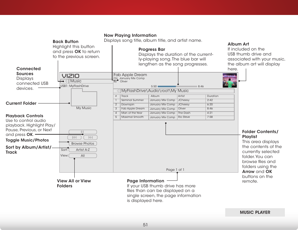Click duration 7:58 cell
Viewport: 298px width, 230px height.
click(x=210, y=117)
